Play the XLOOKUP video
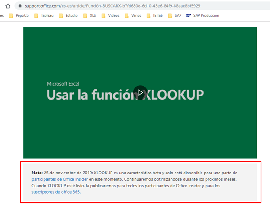This screenshot has height=205, width=270. pos(140,92)
